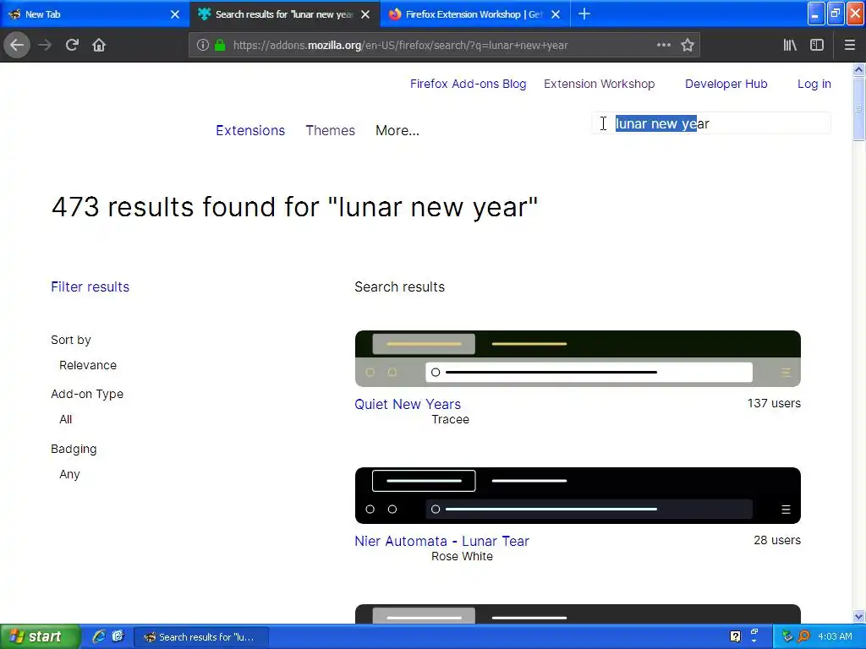Go to Extensions section

click(250, 130)
